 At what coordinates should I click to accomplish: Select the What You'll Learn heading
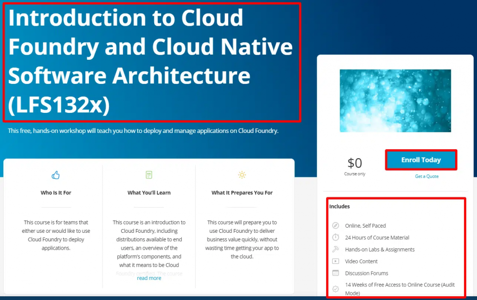point(149,192)
